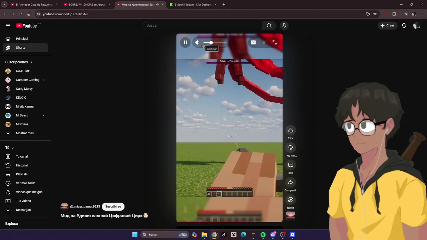
Task: Select Principal in the sidebar
Action: click(25, 39)
